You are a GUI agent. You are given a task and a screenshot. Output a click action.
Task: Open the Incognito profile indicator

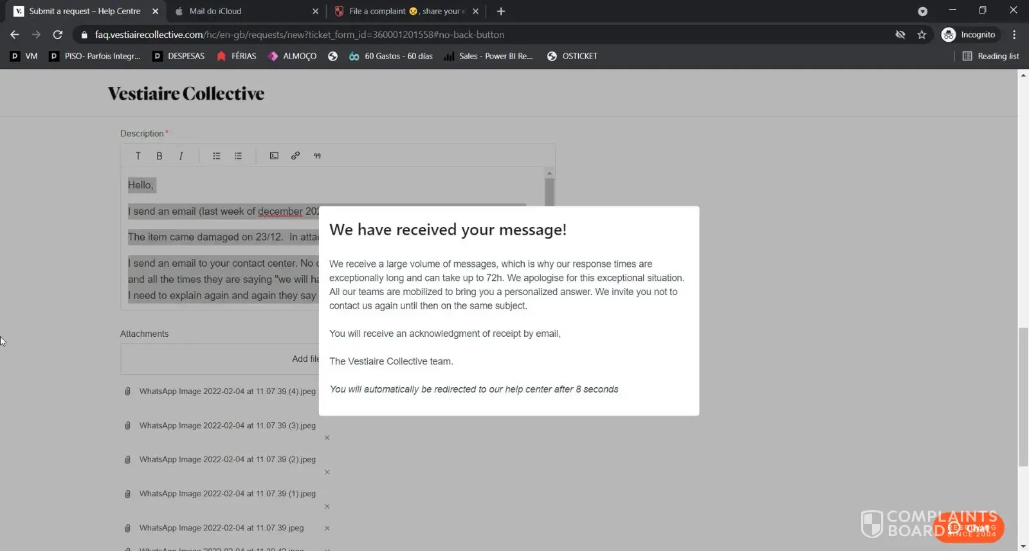pos(968,35)
